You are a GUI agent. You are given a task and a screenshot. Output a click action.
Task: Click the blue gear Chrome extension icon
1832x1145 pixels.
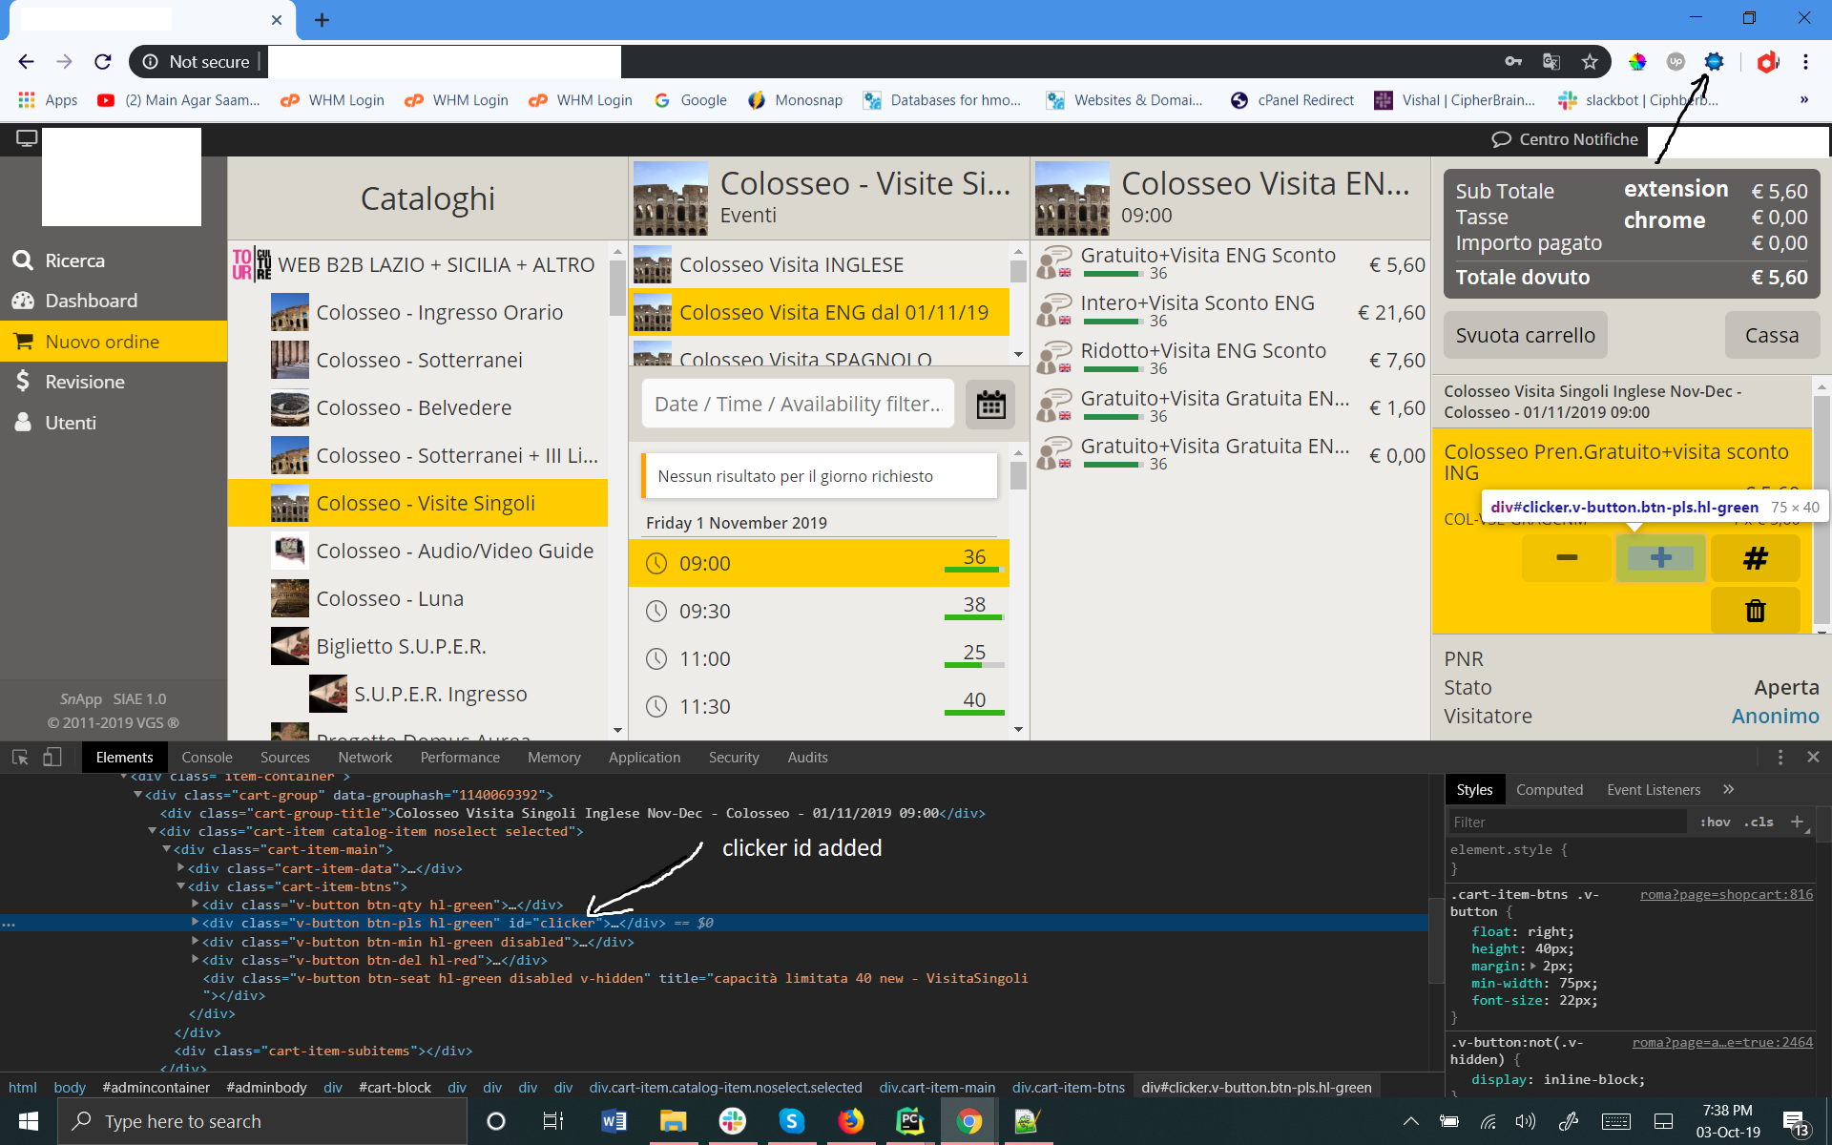point(1714,62)
